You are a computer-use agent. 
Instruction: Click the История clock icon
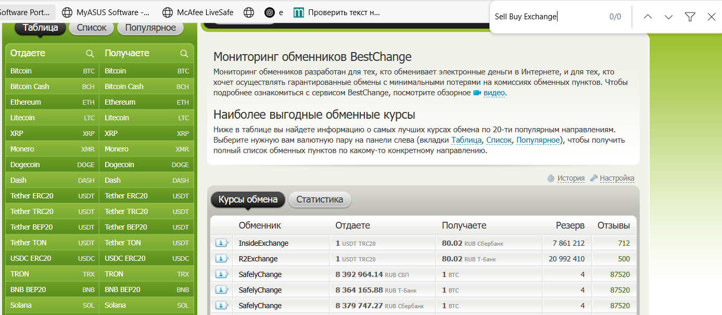(x=551, y=178)
